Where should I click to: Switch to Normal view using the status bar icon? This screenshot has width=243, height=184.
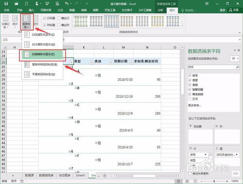coord(178,181)
